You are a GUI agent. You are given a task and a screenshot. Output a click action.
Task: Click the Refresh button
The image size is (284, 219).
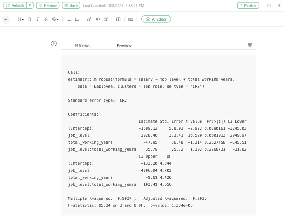(x=14, y=6)
